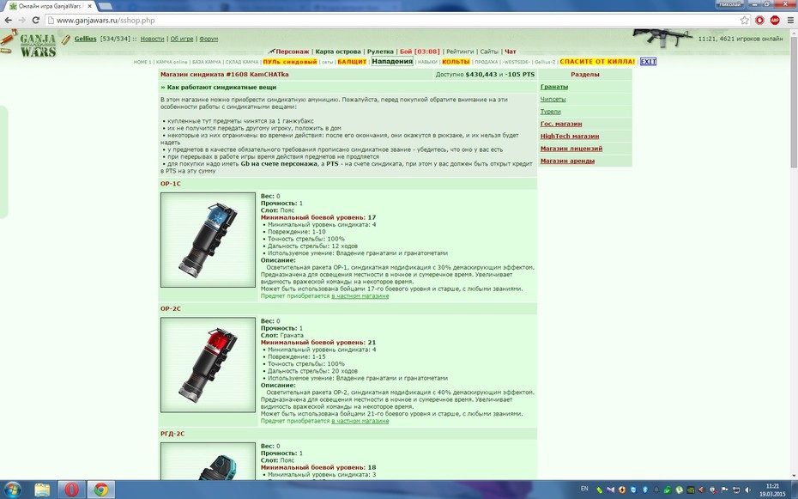Screen dimensions: 798x499
Task: Click the blue EXIT button
Action: [648, 62]
